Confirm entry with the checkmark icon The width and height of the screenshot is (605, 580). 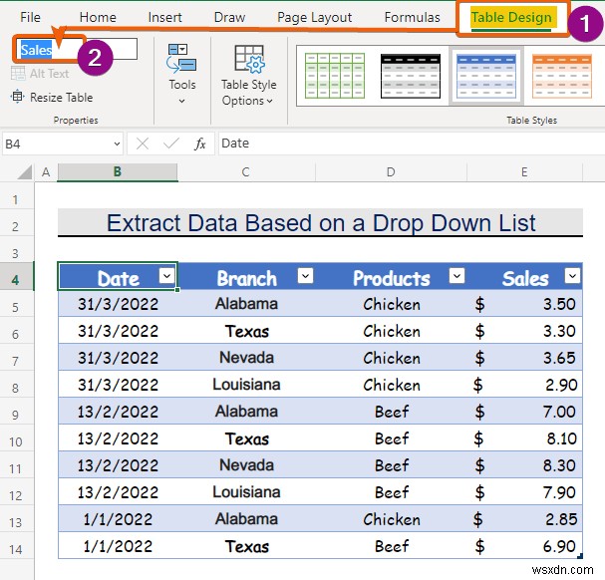point(171,144)
